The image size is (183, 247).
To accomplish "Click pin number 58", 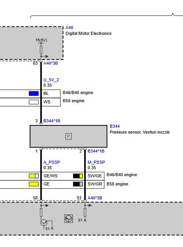I will click(35, 198).
